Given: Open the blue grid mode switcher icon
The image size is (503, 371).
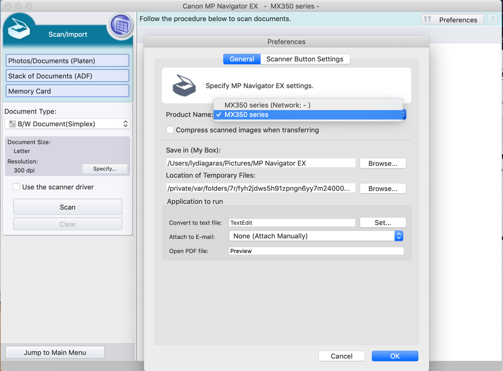Looking at the screenshot, I should [x=120, y=24].
